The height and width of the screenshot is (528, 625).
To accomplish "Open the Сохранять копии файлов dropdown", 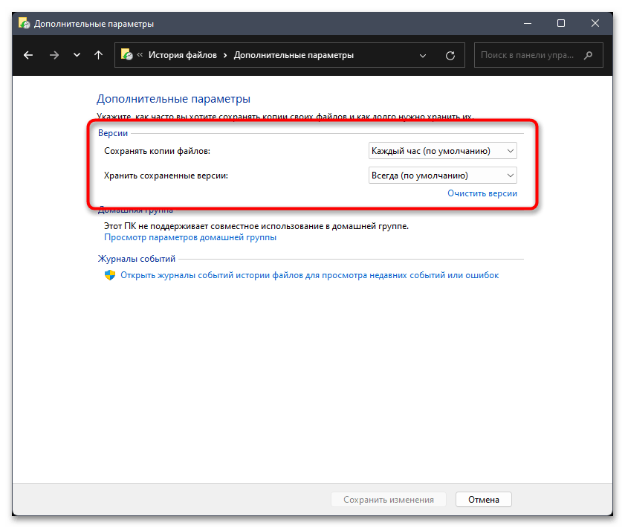I will (x=442, y=151).
